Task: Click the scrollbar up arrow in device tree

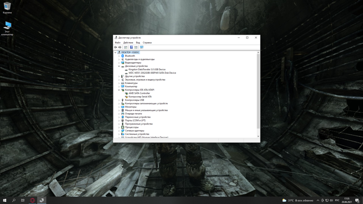Action: point(258,53)
